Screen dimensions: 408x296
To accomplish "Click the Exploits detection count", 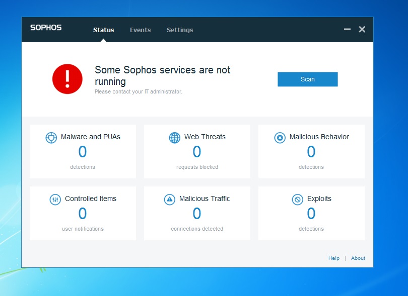I will pos(311,214).
